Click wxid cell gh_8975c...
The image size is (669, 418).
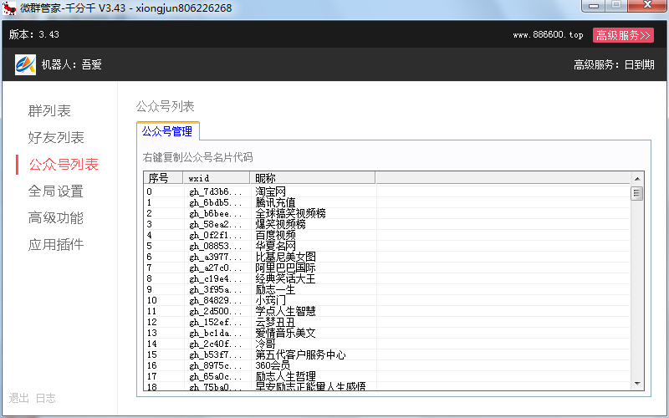(216, 366)
